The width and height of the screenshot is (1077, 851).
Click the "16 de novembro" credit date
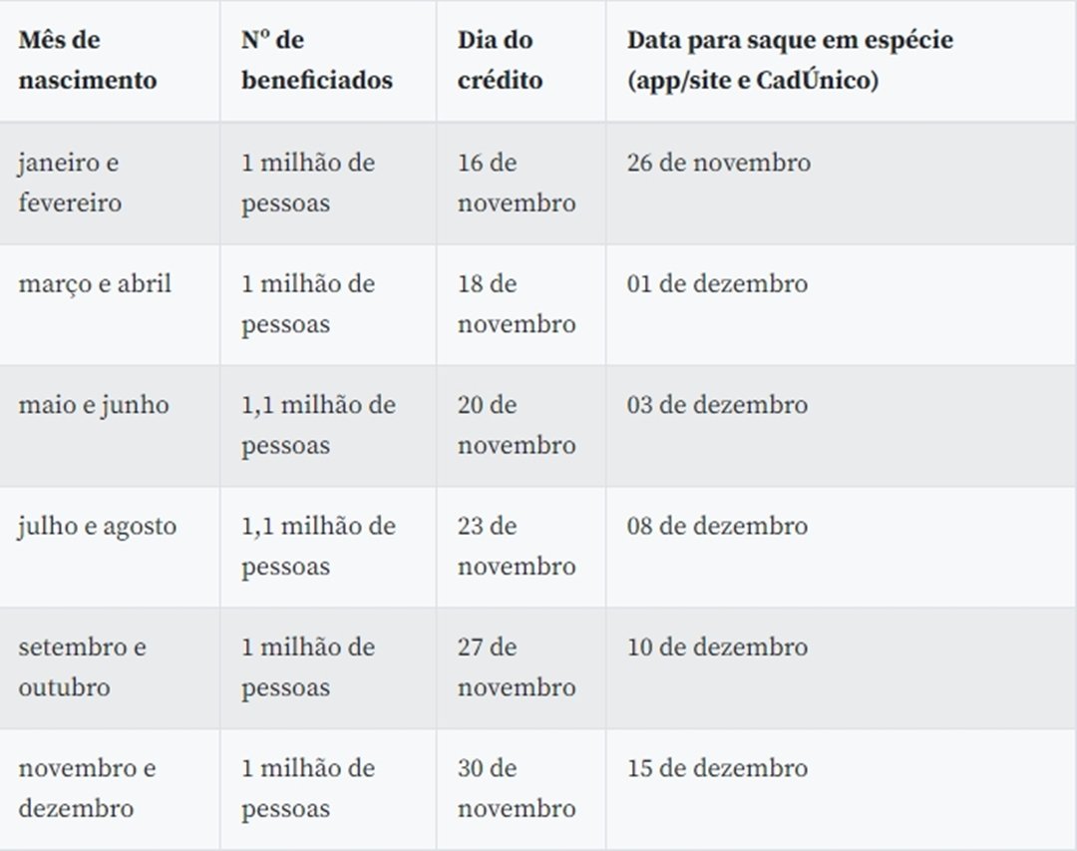click(517, 183)
